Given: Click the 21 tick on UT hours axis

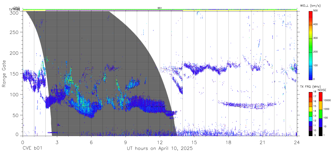Looking at the screenshot, I should [263, 142].
